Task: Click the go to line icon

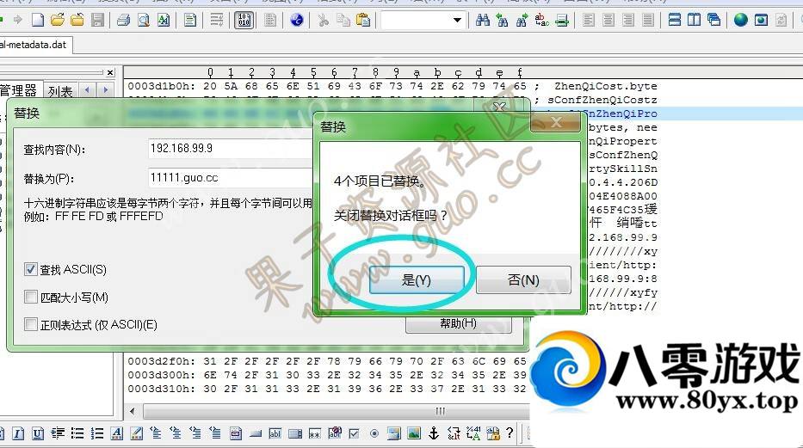Action: click(562, 20)
